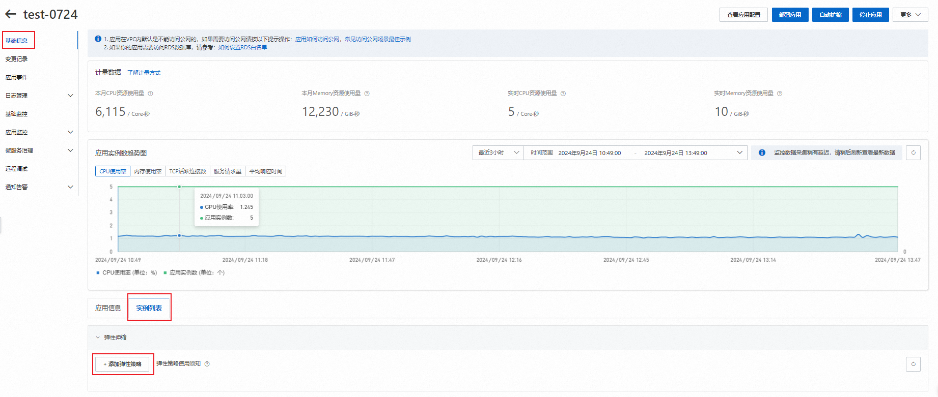Switch to the 内存使用率 chart tab
Viewport: 938px width, 397px height.
coord(148,171)
